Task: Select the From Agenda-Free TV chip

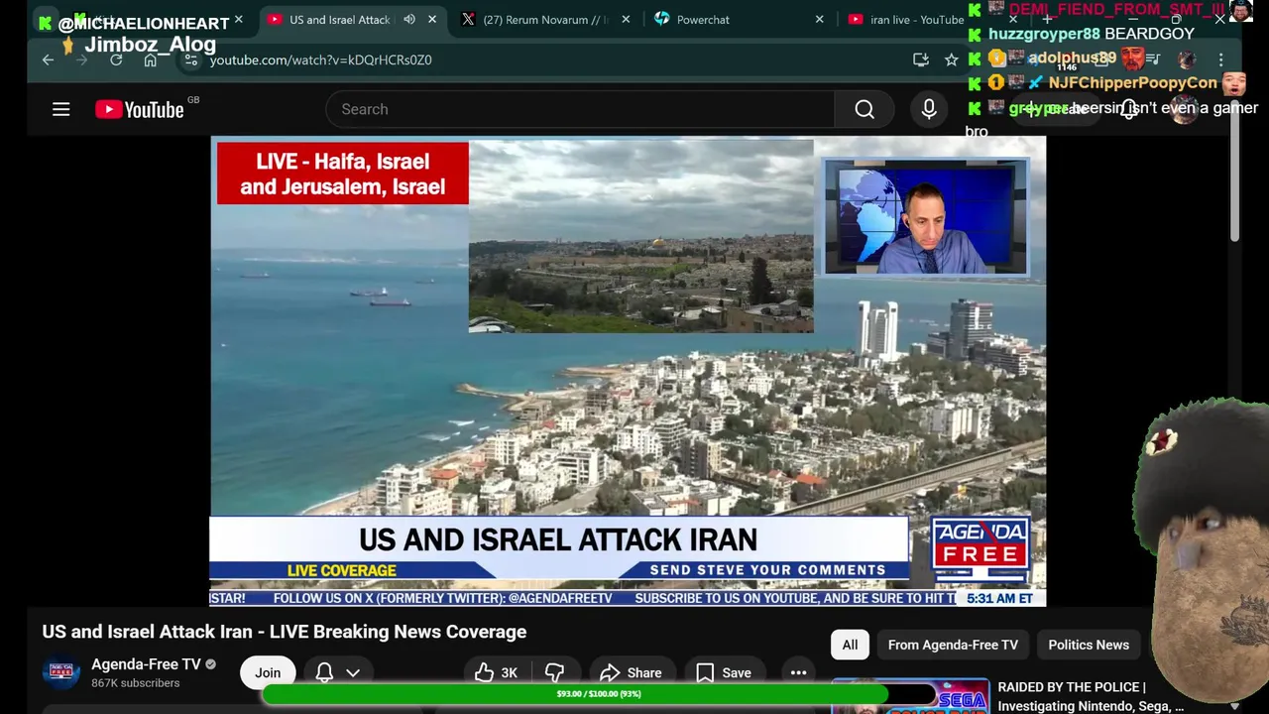Action: [953, 645]
